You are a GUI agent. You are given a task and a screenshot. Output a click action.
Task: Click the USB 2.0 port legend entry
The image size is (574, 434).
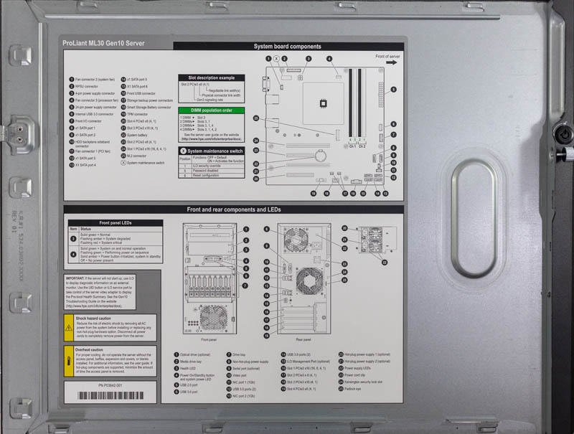186,385
